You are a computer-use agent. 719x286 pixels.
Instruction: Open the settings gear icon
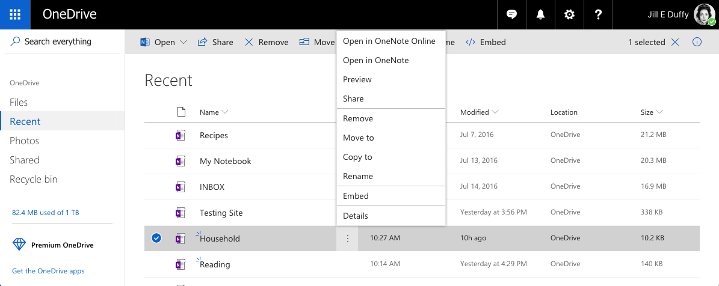[x=569, y=14]
